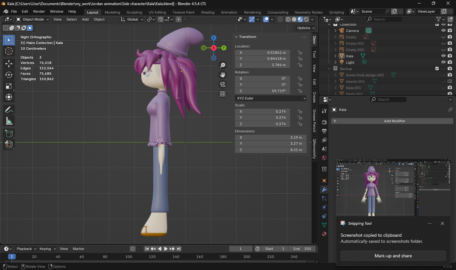The width and height of the screenshot is (456, 270).
Task: Select the Annotate tool
Action: coord(9,110)
